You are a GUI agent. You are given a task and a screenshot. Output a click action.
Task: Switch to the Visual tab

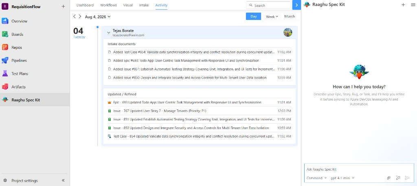128,5
